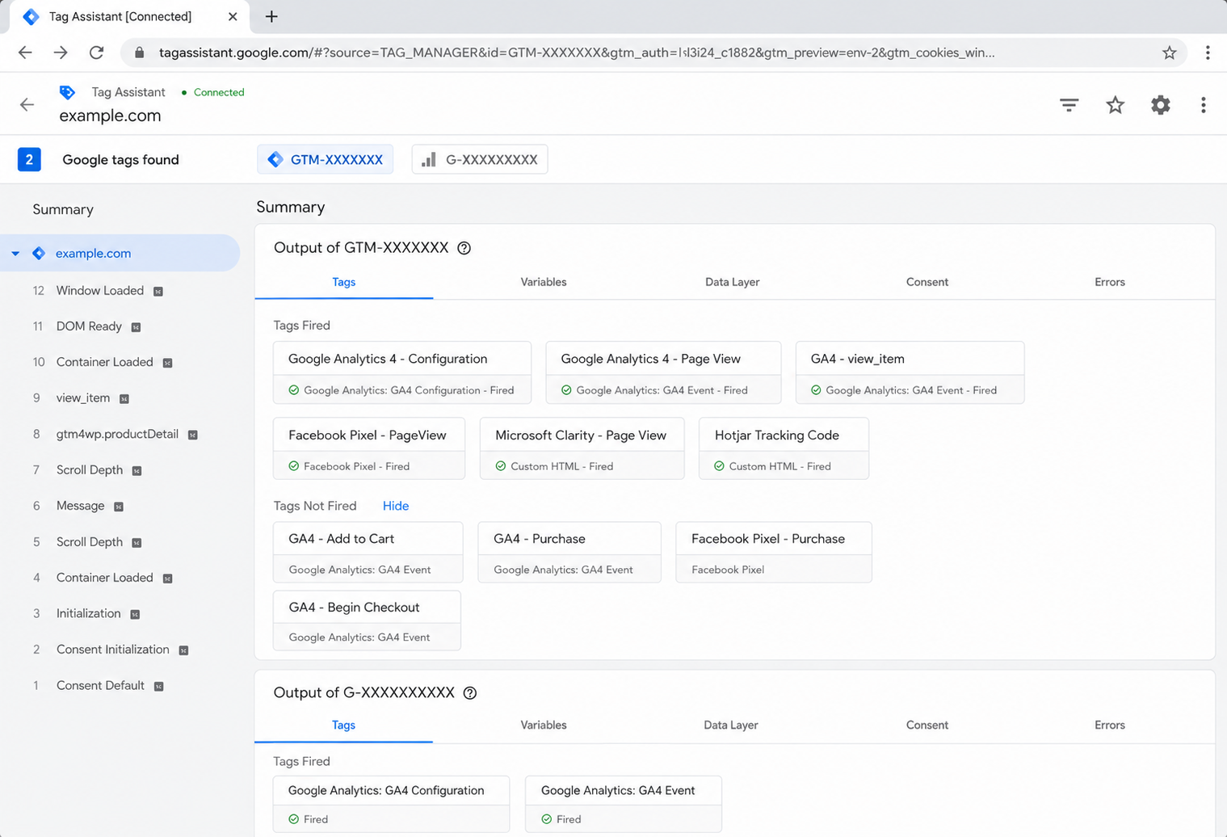Viewport: 1227px width, 837px height.
Task: Open Google Analytics 4 - Configuration tag card
Action: click(x=402, y=372)
